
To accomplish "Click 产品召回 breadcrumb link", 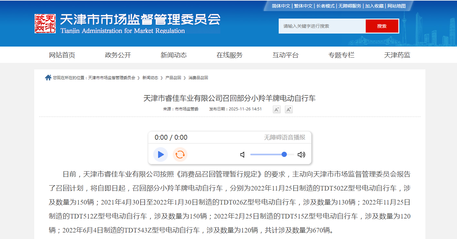I will (x=173, y=78).
